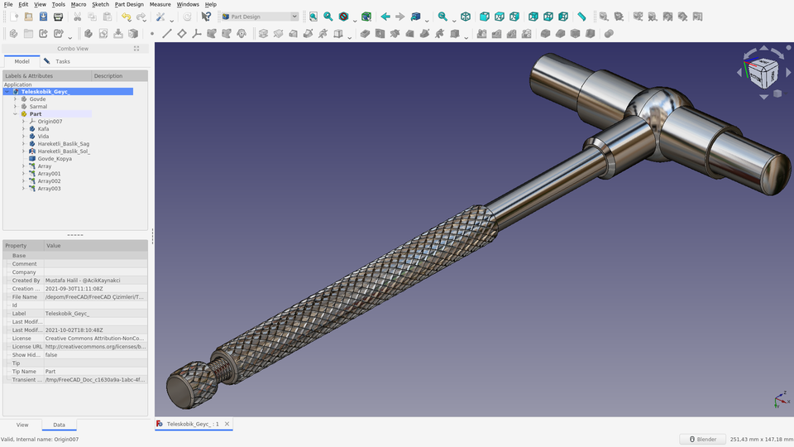Viewport: 794px width, 447px height.
Task: Expand the Origin007 node
Action: coord(23,122)
